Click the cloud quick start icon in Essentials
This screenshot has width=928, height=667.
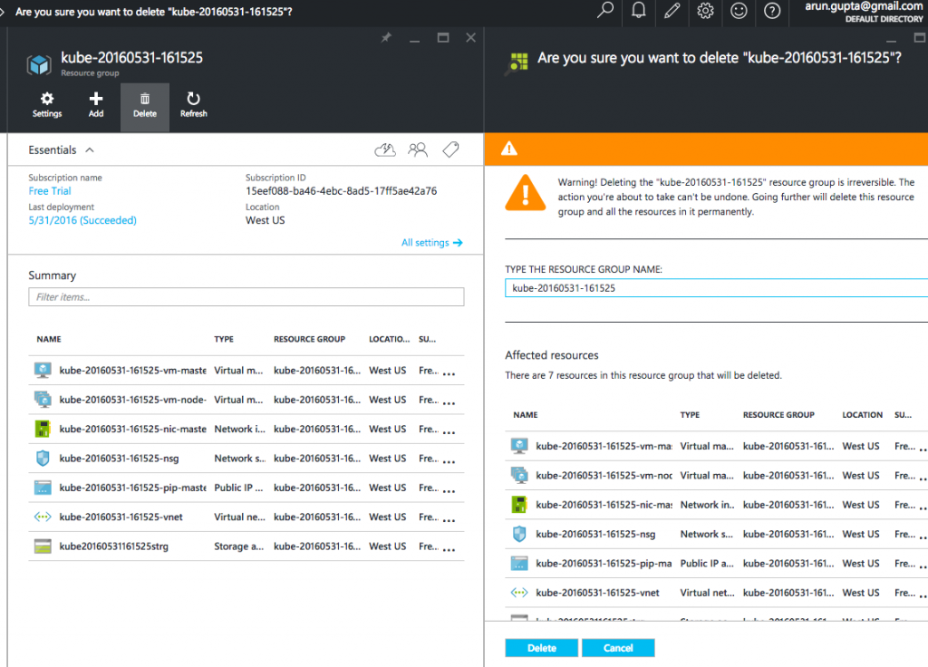tap(385, 150)
